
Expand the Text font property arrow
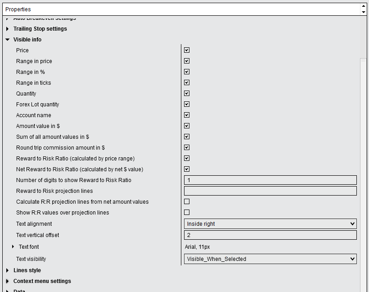(x=13, y=247)
